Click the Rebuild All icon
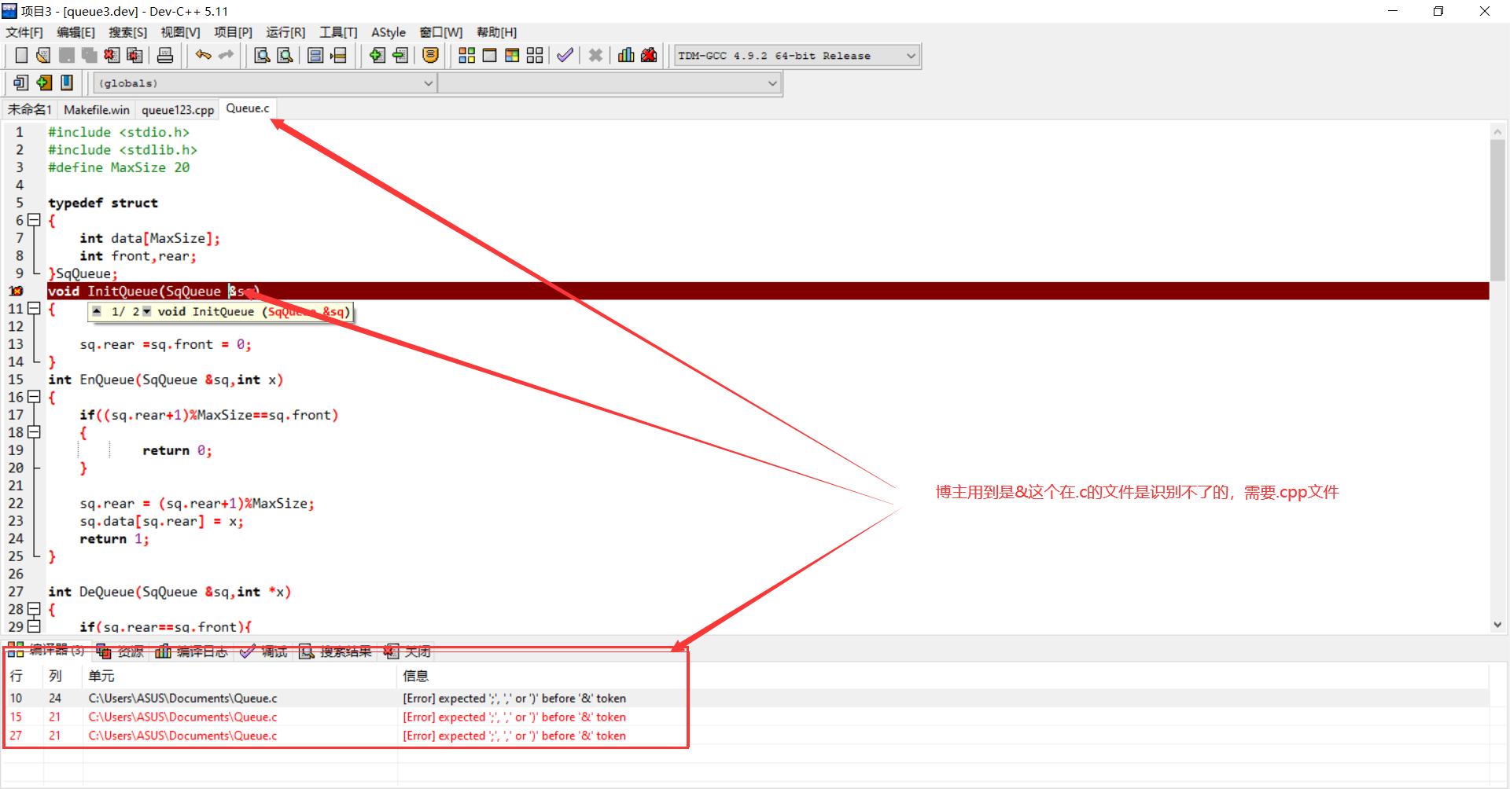This screenshot has width=1510, height=789. (535, 55)
